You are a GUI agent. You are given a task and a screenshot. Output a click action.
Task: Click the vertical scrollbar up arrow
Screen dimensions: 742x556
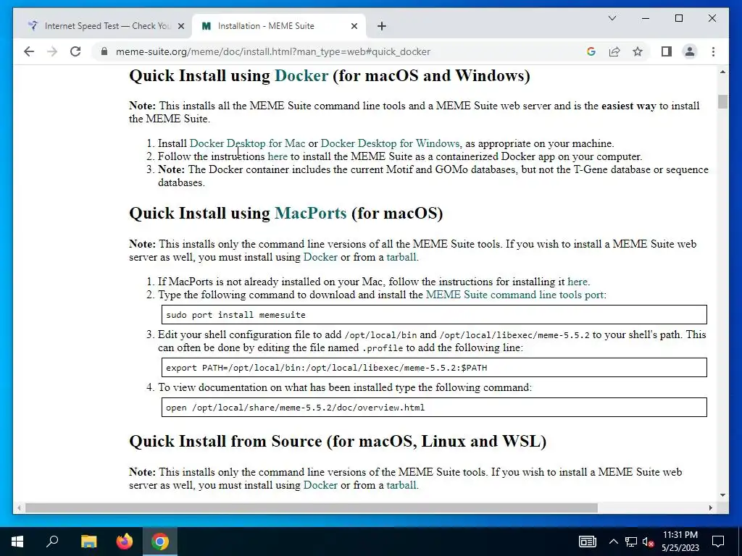[722, 72]
